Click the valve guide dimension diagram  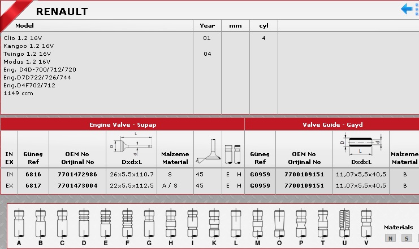click(x=361, y=145)
